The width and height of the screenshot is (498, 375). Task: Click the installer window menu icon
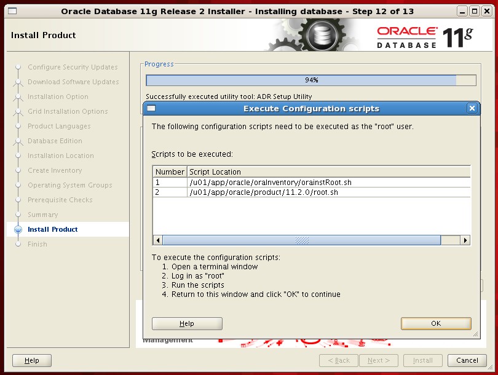point(12,11)
